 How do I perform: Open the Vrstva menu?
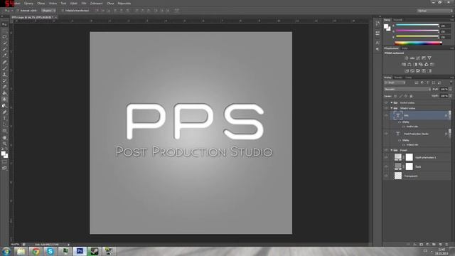(x=53, y=4)
